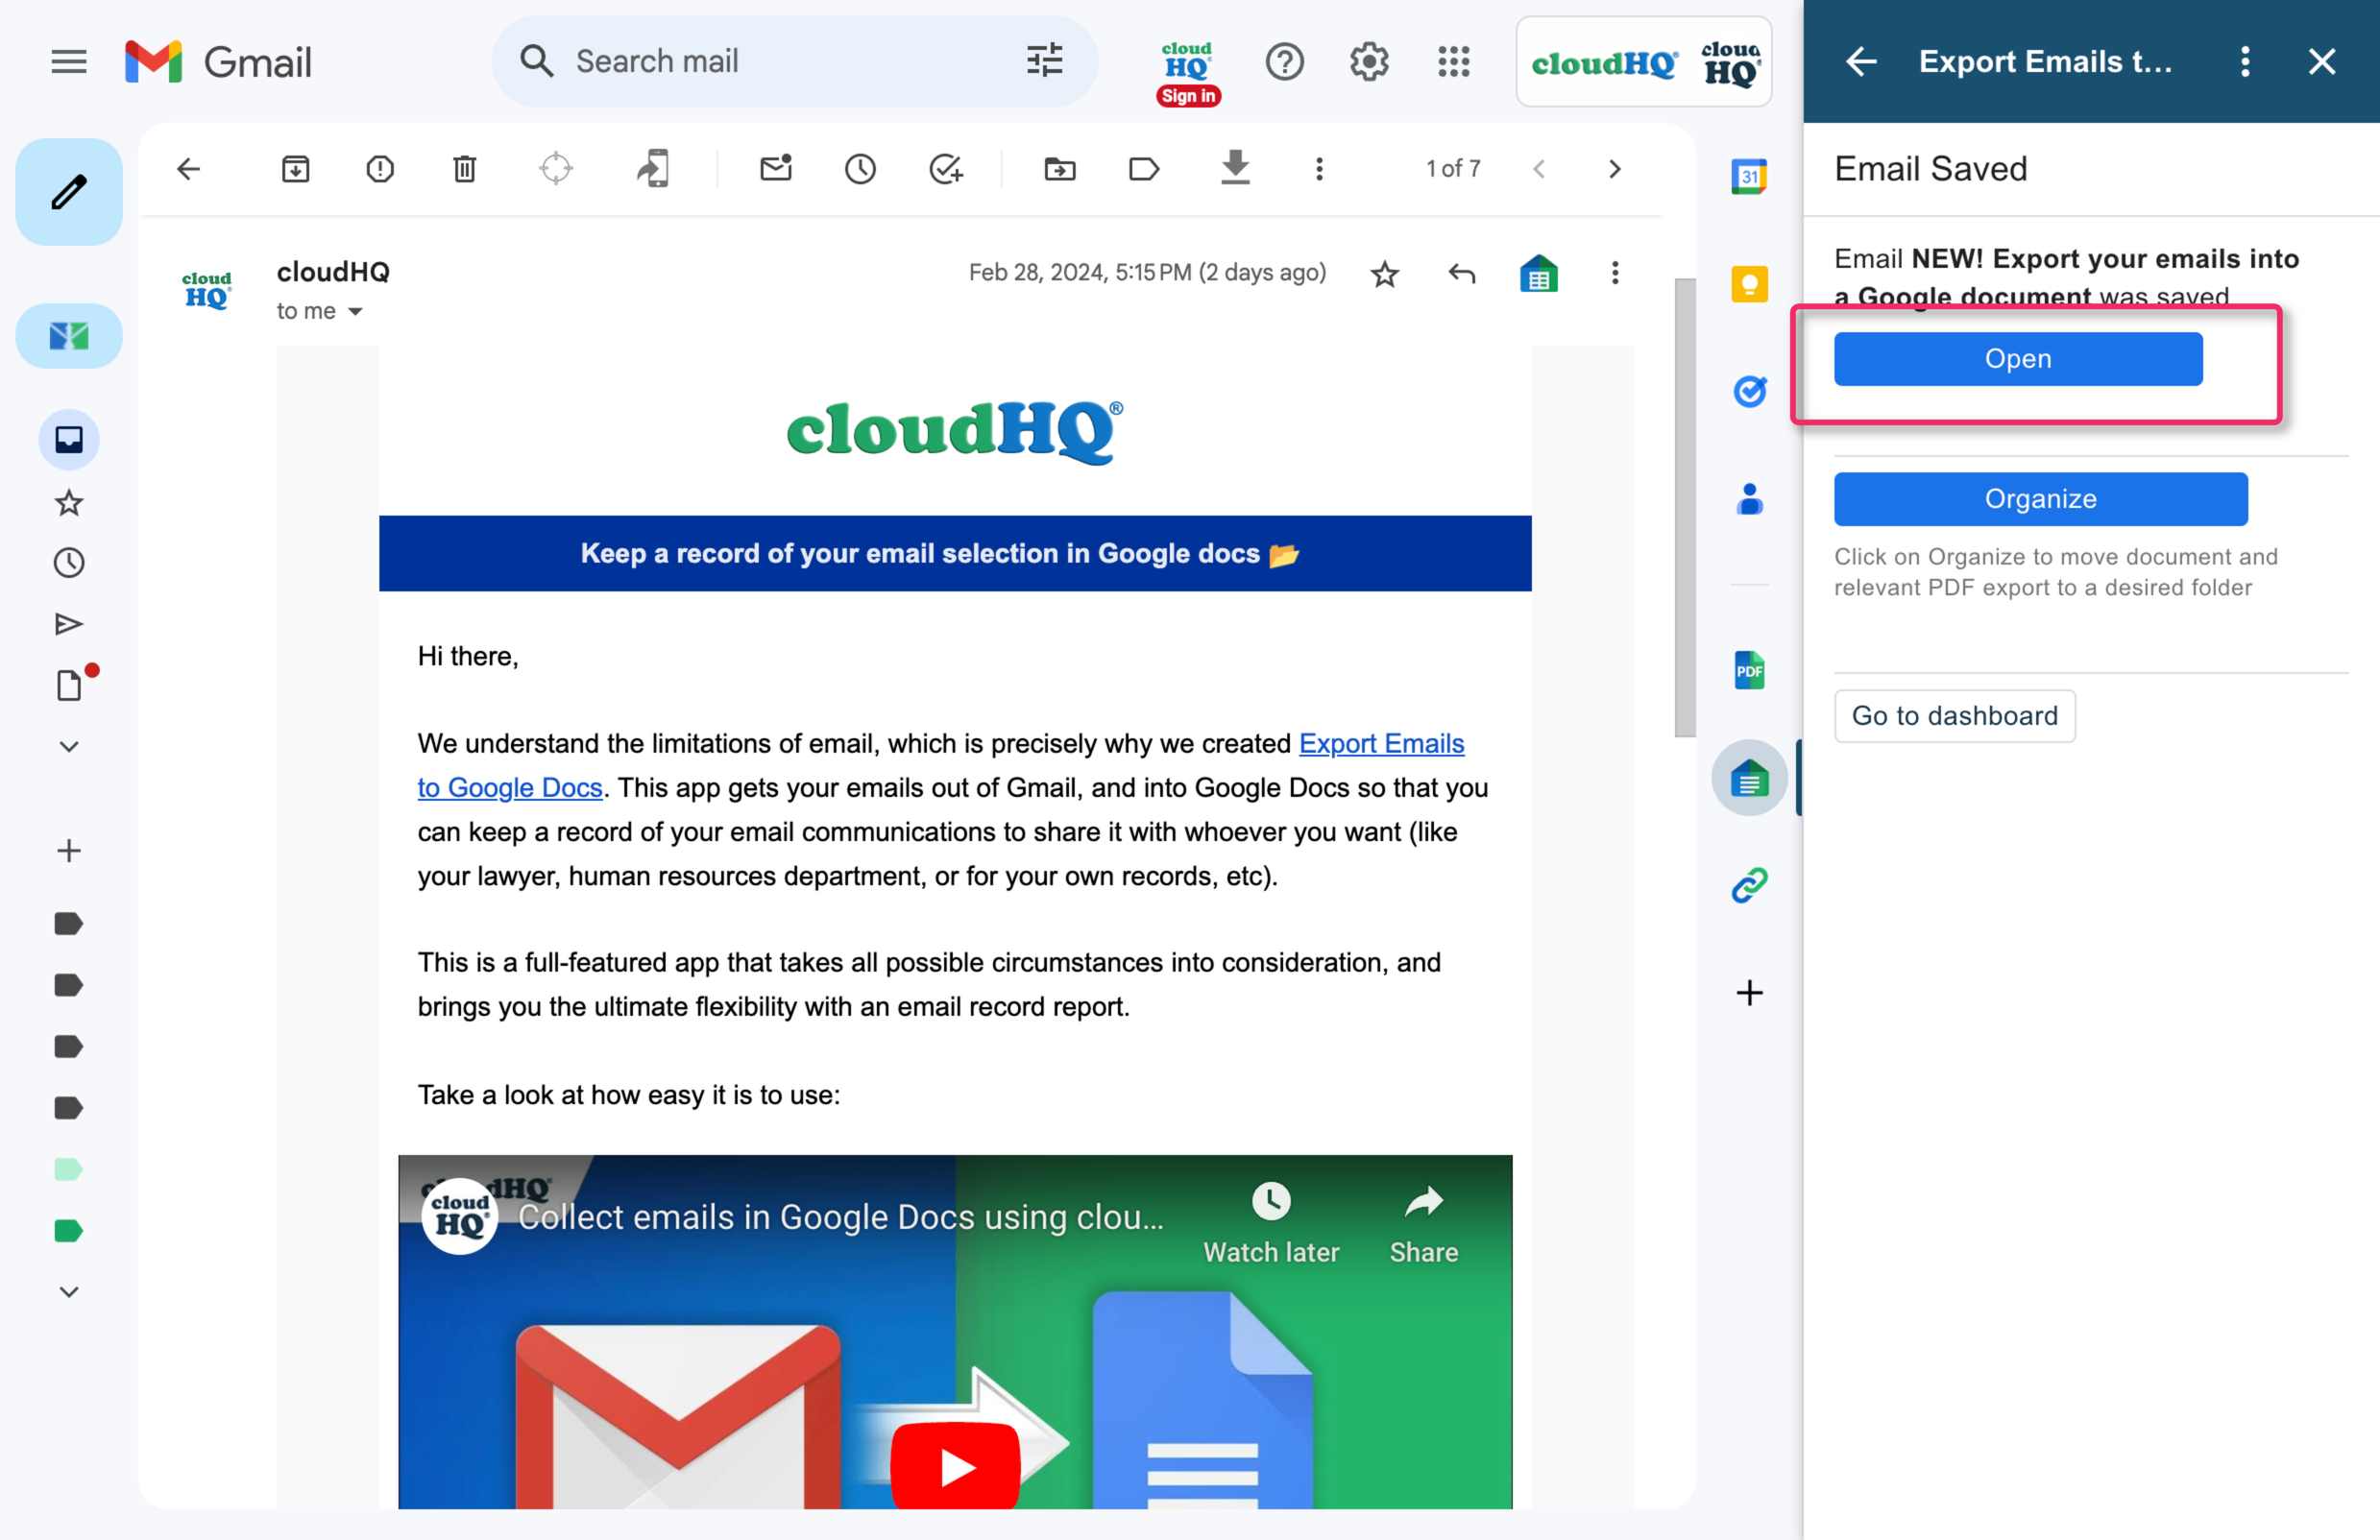
Task: Move email to folder
Action: click(1059, 169)
